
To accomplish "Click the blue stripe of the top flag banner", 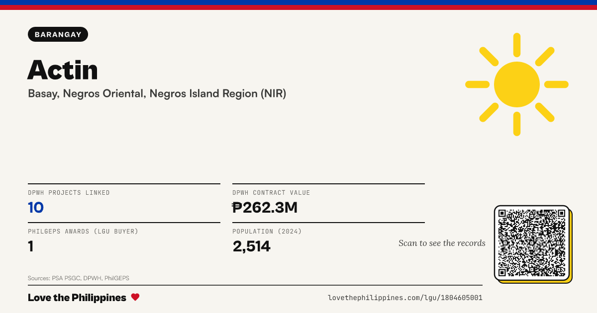I will pyautogui.click(x=298, y=2).
